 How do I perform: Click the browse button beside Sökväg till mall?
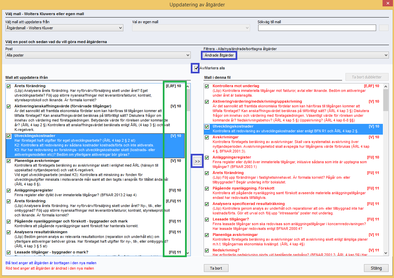(384, 28)
